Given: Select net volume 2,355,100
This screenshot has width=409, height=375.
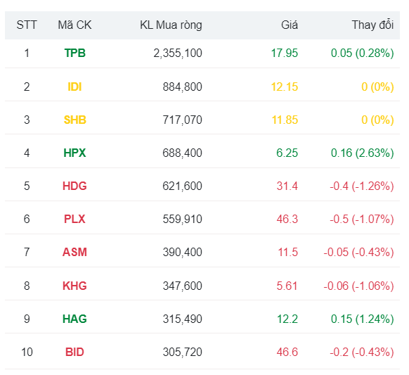Looking at the screenshot, I should click(178, 53).
